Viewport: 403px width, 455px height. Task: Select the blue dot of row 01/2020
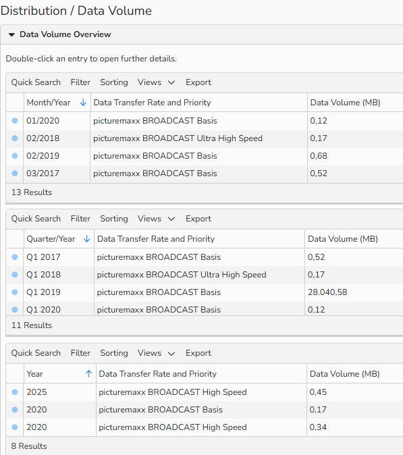[15, 121]
